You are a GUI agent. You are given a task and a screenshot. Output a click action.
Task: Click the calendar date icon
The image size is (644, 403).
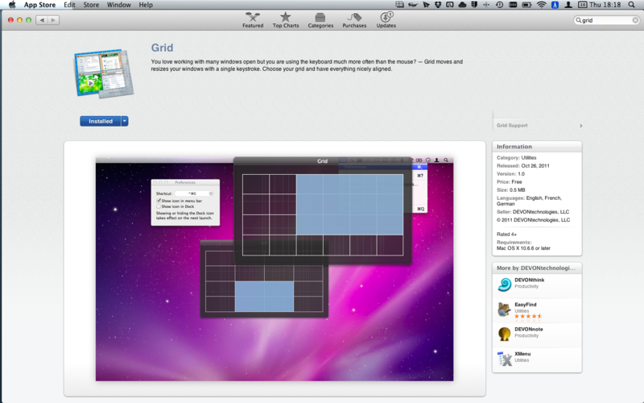tap(582, 5)
